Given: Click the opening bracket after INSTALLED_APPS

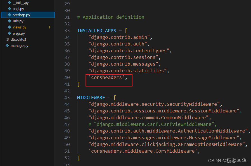Looking at the screenshot, I should click(126, 30).
